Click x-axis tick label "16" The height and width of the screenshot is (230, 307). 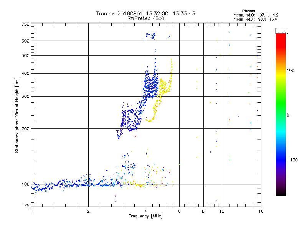coord(261,211)
